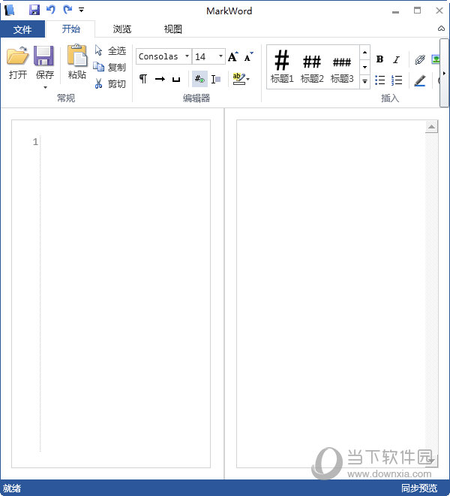450x496 pixels.
Task: Minimize the MarkWord window
Action: point(395,12)
